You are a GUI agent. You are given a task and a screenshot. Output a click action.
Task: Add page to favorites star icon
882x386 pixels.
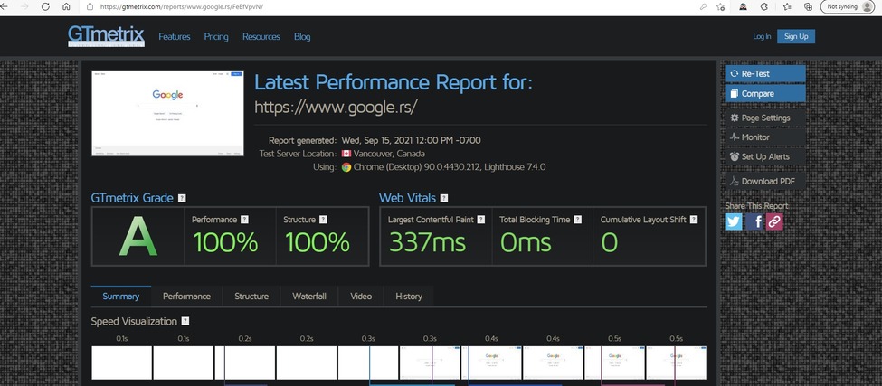(x=720, y=6)
